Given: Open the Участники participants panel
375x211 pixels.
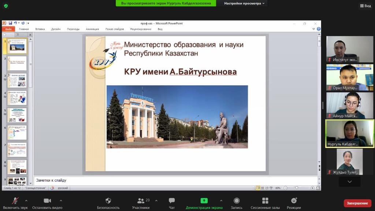Looking at the screenshot, I should pos(141,203).
